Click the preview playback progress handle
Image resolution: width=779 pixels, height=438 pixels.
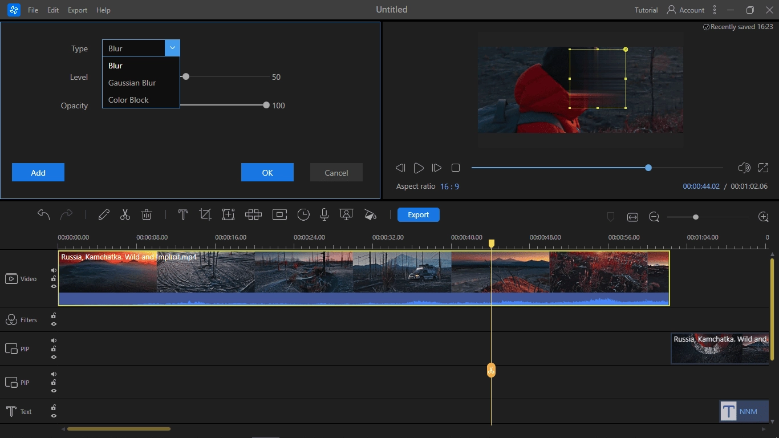click(x=648, y=168)
